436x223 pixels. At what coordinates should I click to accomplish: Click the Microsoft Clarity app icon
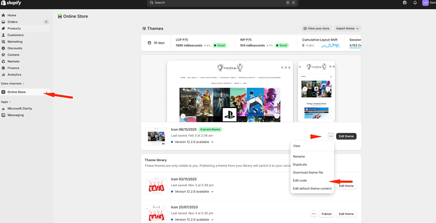pos(3,109)
